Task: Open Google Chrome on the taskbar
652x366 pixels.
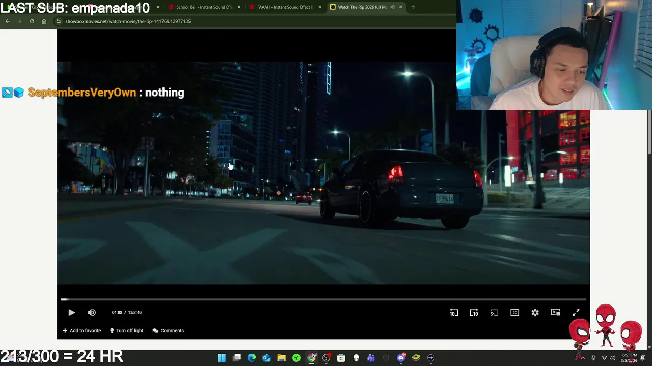Action: (311, 358)
